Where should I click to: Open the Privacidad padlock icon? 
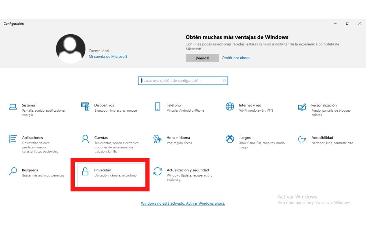pos(85,171)
